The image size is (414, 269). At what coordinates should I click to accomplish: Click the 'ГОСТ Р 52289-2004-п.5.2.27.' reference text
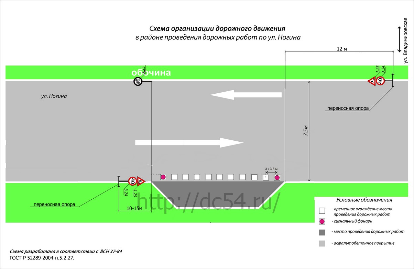click(42, 257)
